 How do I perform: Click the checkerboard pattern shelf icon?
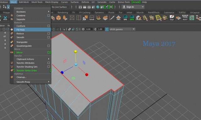(192, 18)
